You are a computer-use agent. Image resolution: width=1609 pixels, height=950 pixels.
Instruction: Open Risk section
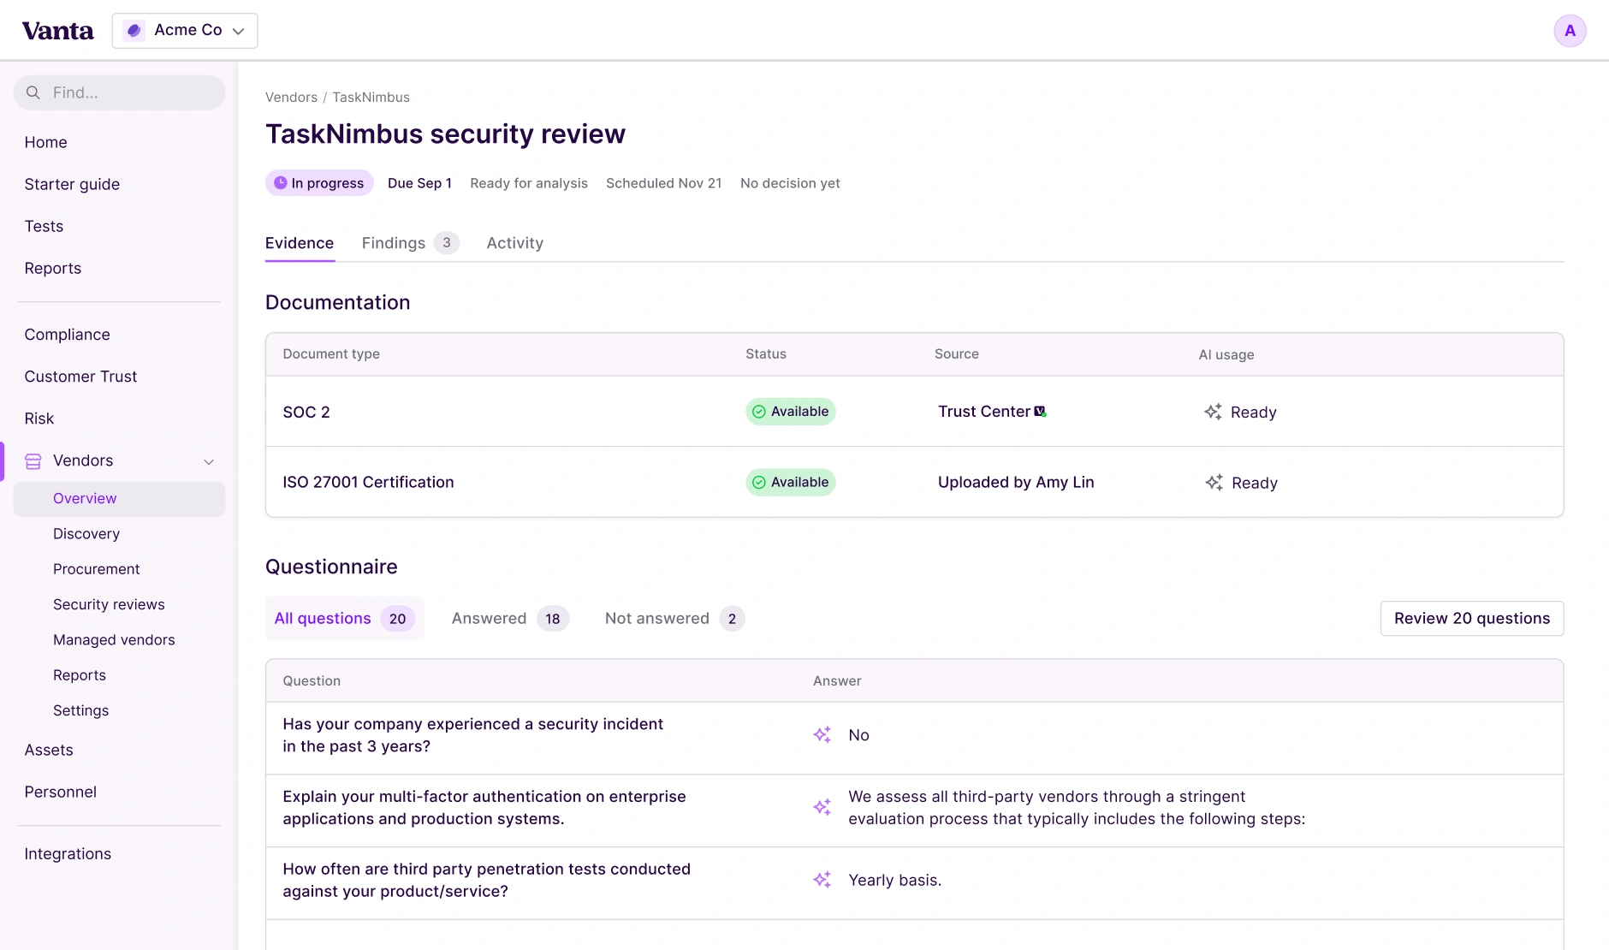[39, 419]
